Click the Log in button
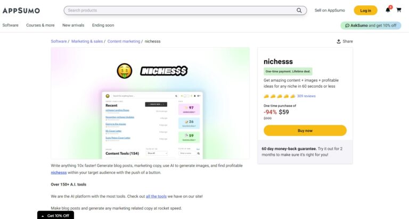Image resolution: width=409 pixels, height=219 pixels. 365,10
